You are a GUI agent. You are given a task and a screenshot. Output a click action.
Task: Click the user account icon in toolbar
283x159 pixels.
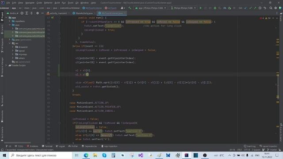coord(123,8)
